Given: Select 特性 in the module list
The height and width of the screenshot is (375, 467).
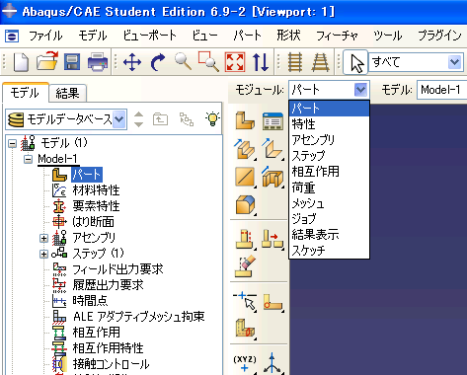Looking at the screenshot, I should (x=329, y=124).
